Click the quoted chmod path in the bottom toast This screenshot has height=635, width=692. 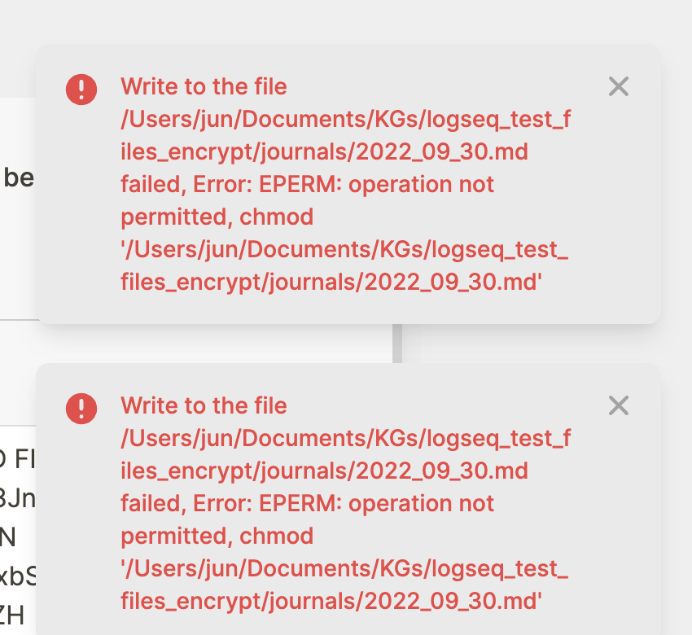[342, 584]
